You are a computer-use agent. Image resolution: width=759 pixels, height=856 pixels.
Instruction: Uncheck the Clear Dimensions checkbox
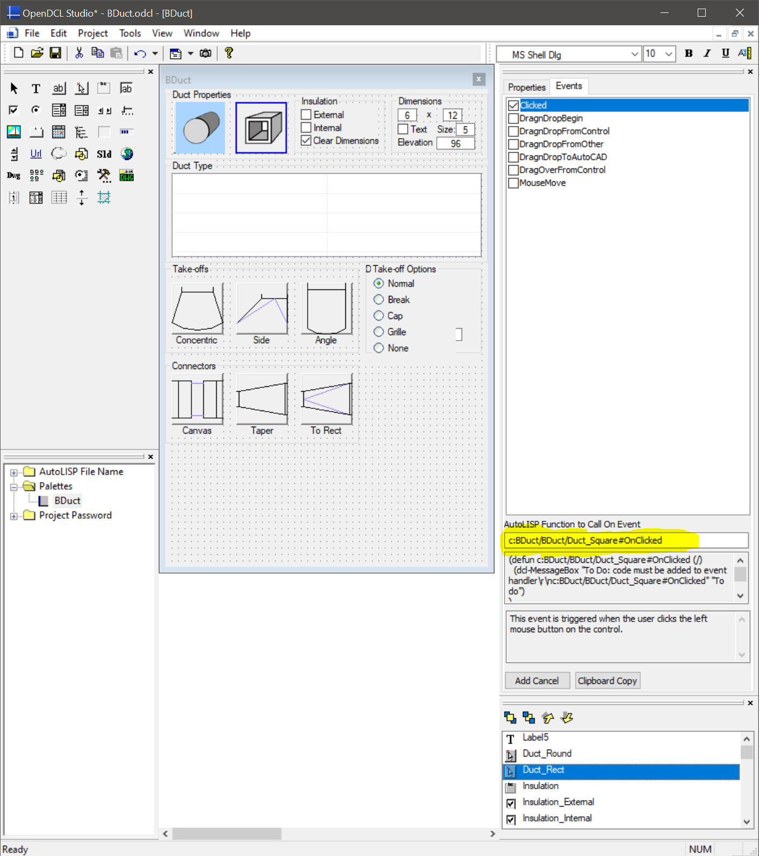(x=306, y=140)
